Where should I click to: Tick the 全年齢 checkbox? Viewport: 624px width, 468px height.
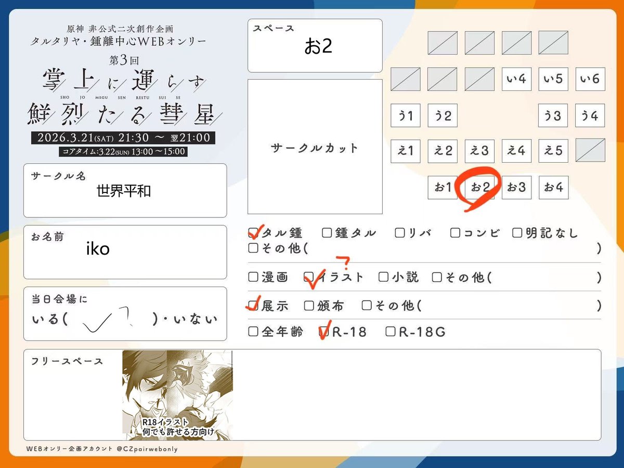tap(253, 331)
